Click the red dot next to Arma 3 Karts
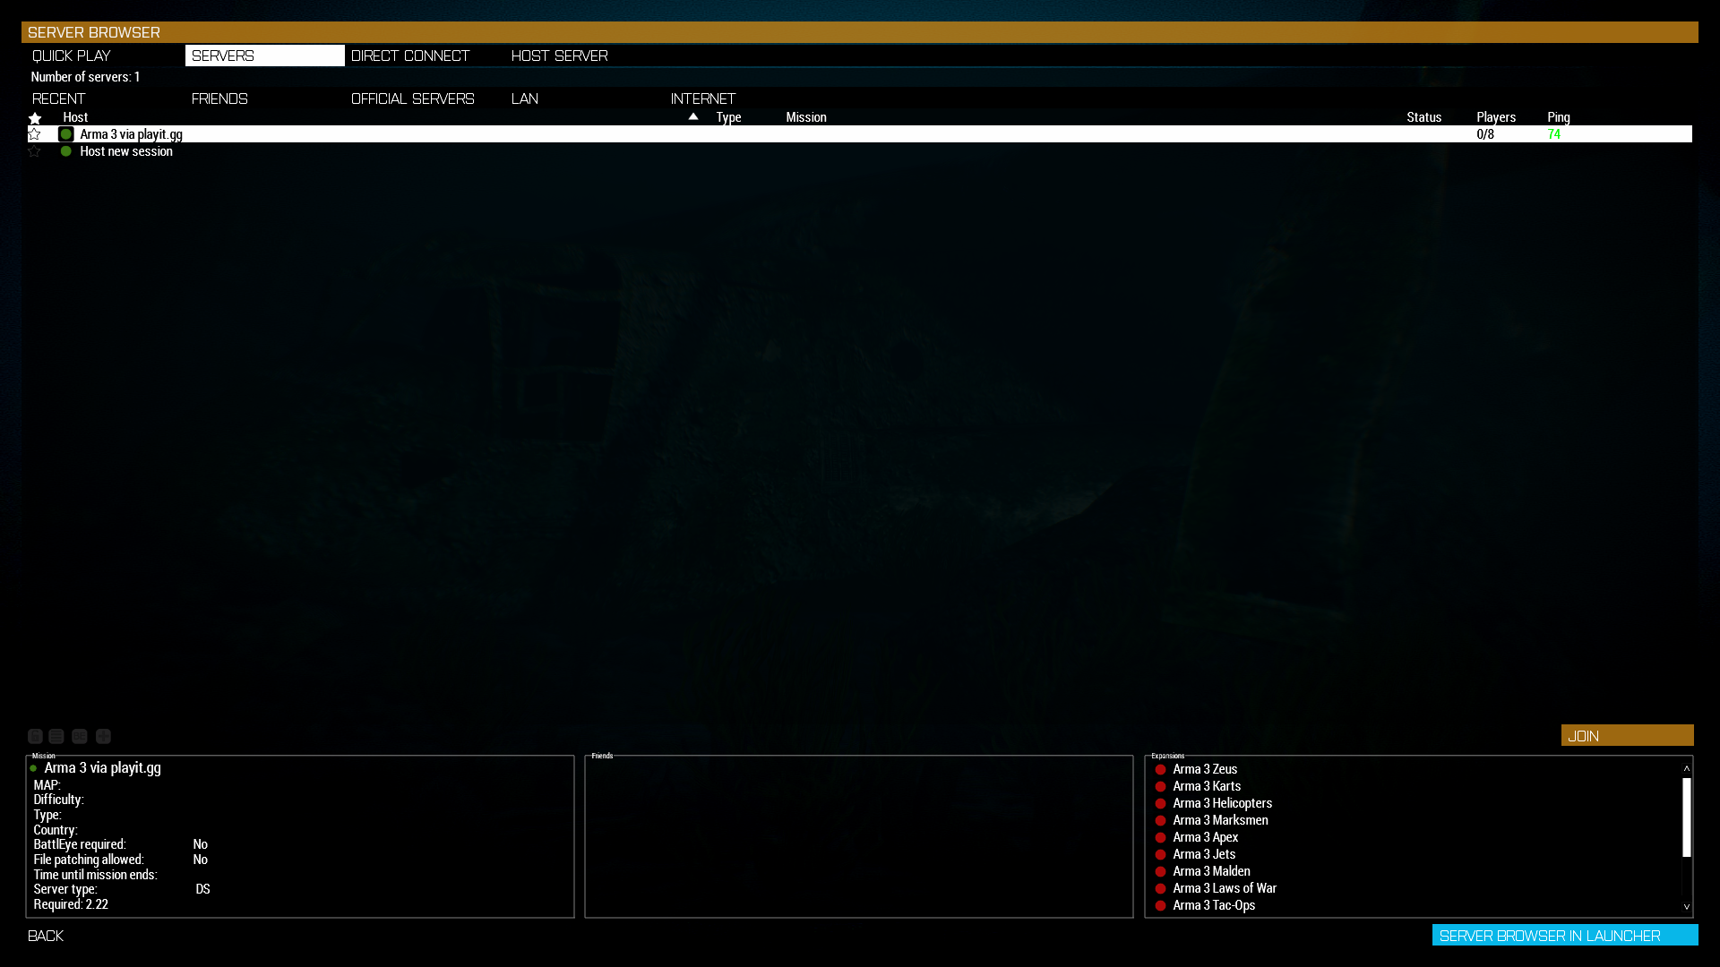The image size is (1720, 967). click(x=1160, y=786)
